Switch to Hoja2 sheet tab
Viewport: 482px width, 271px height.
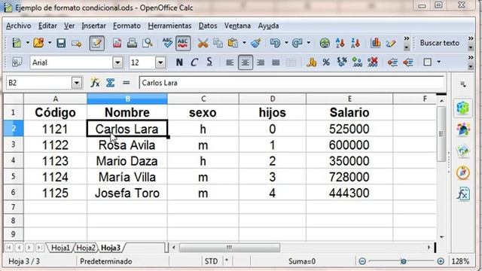tap(85, 248)
